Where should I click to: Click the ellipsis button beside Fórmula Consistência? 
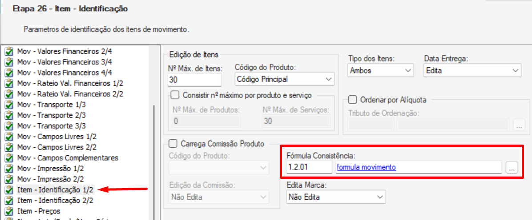point(512,167)
